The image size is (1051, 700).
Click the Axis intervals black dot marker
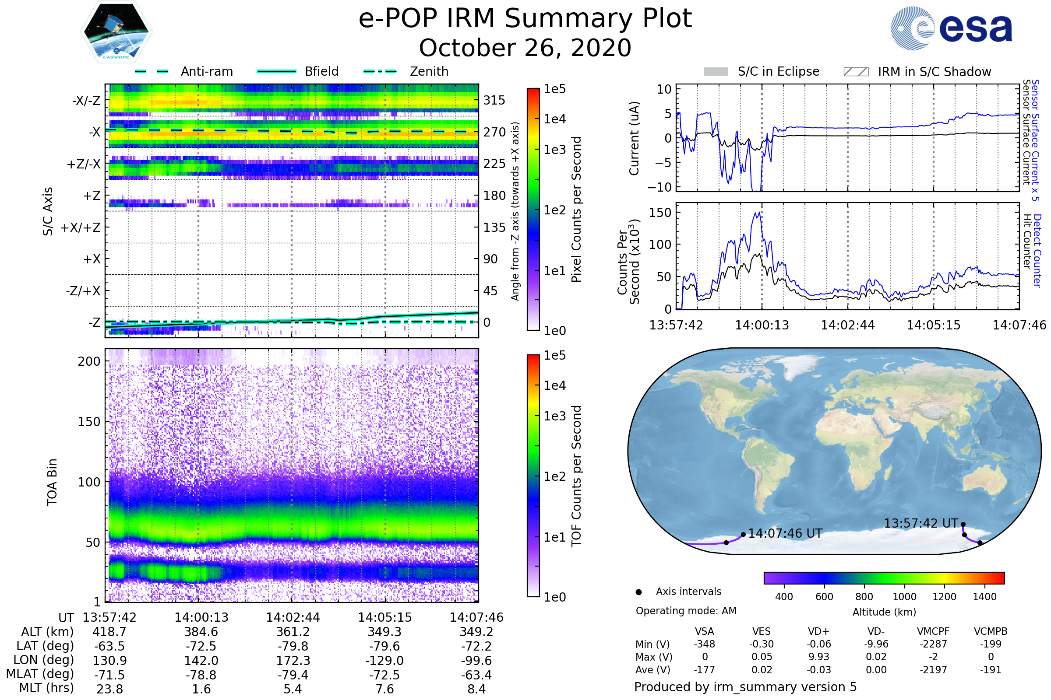click(x=638, y=592)
